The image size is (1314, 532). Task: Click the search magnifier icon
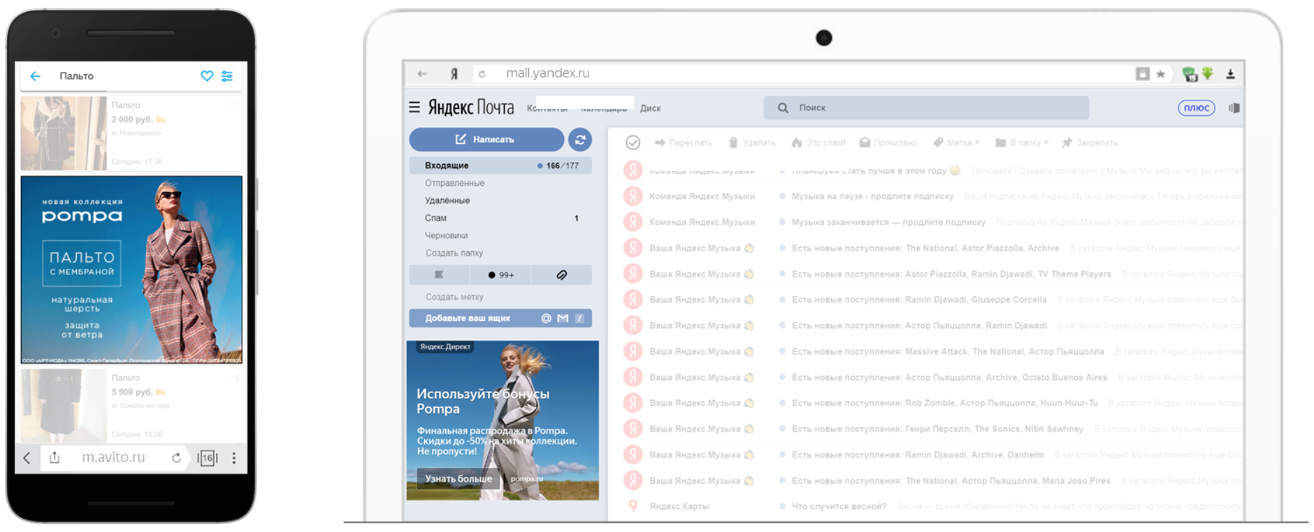783,108
